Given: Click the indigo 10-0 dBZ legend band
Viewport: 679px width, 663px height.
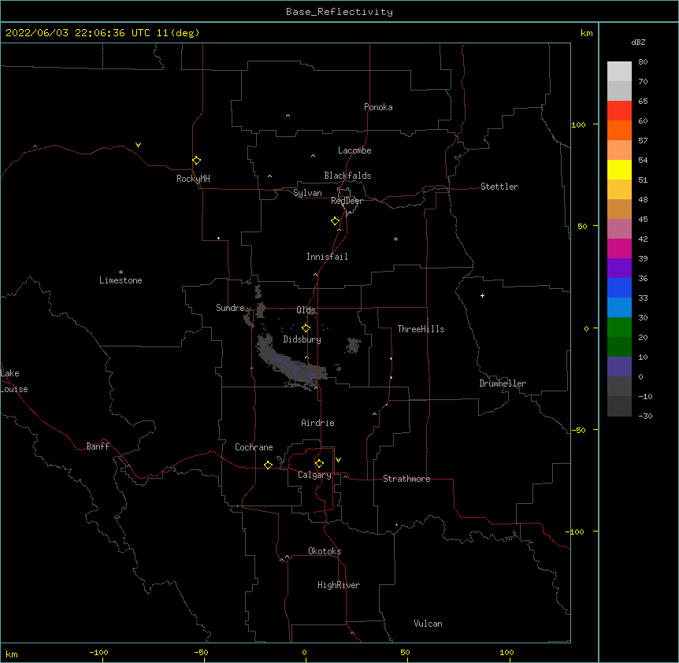Looking at the screenshot, I should [619, 367].
